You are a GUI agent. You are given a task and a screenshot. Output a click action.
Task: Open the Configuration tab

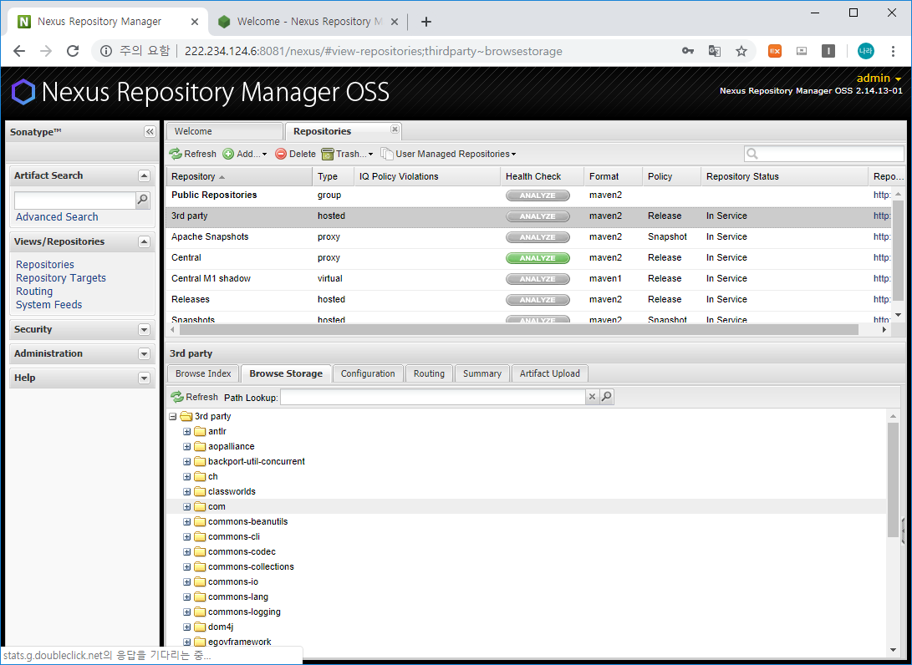click(368, 373)
